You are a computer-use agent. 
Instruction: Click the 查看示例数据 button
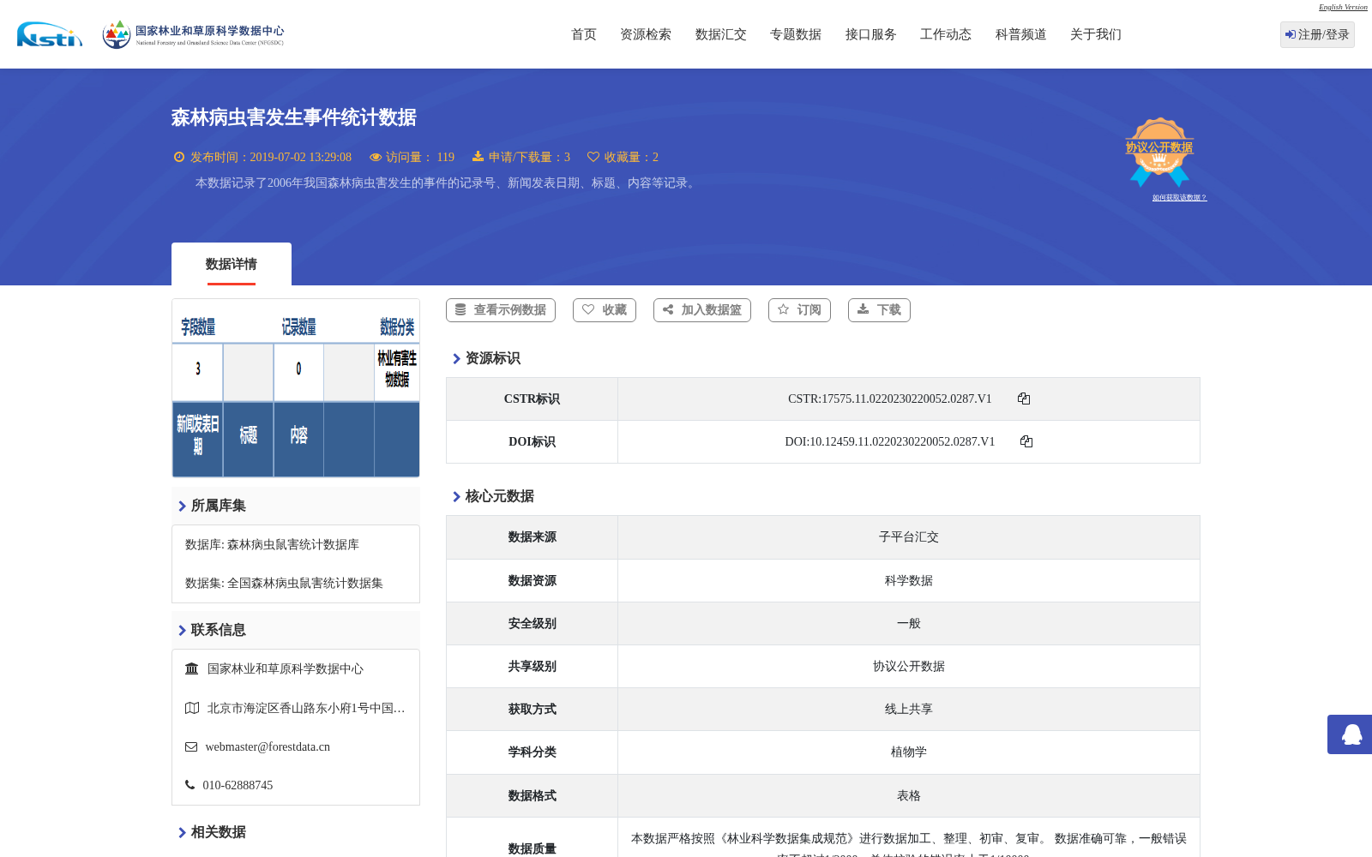pyautogui.click(x=501, y=310)
